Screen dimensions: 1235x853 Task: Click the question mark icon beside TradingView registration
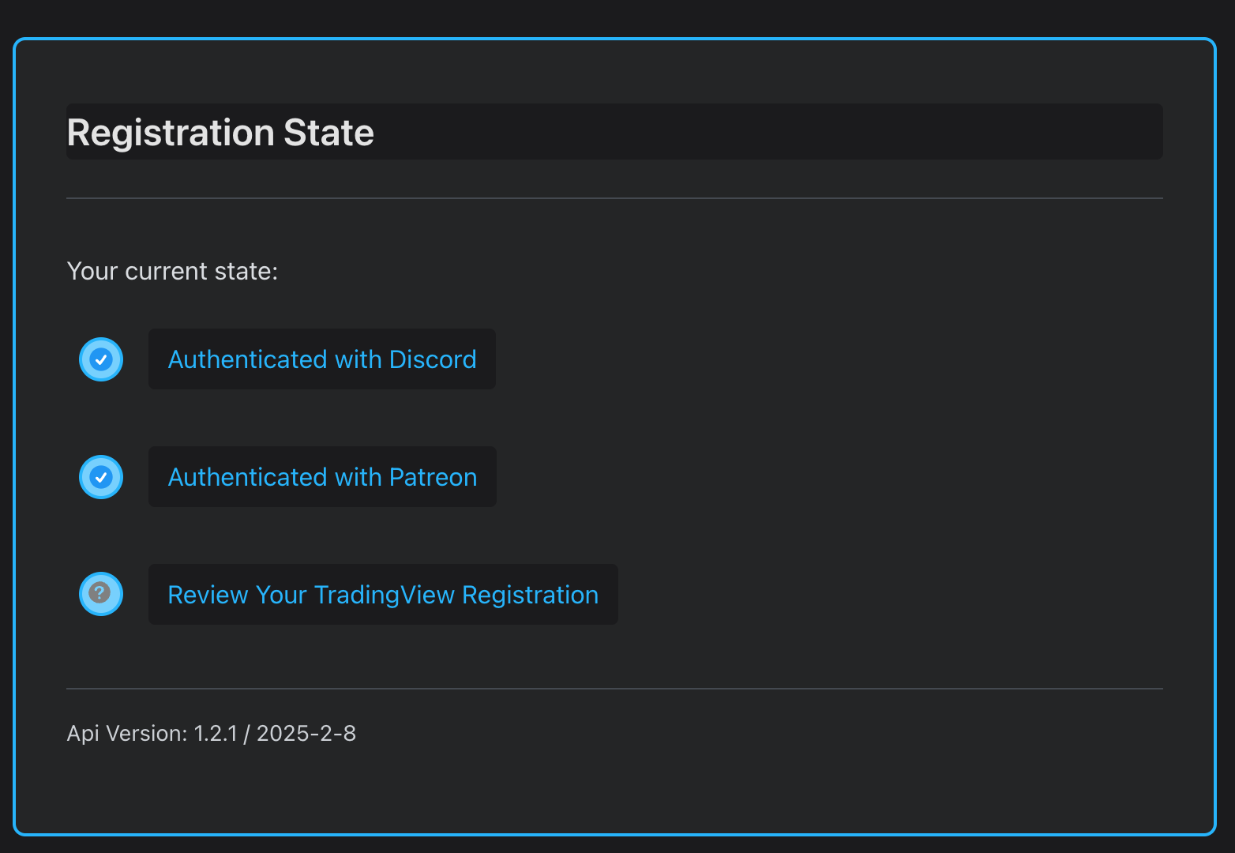100,593
